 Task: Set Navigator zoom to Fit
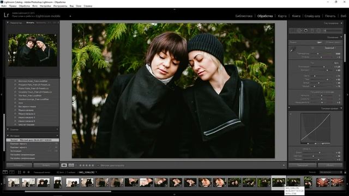31,23
